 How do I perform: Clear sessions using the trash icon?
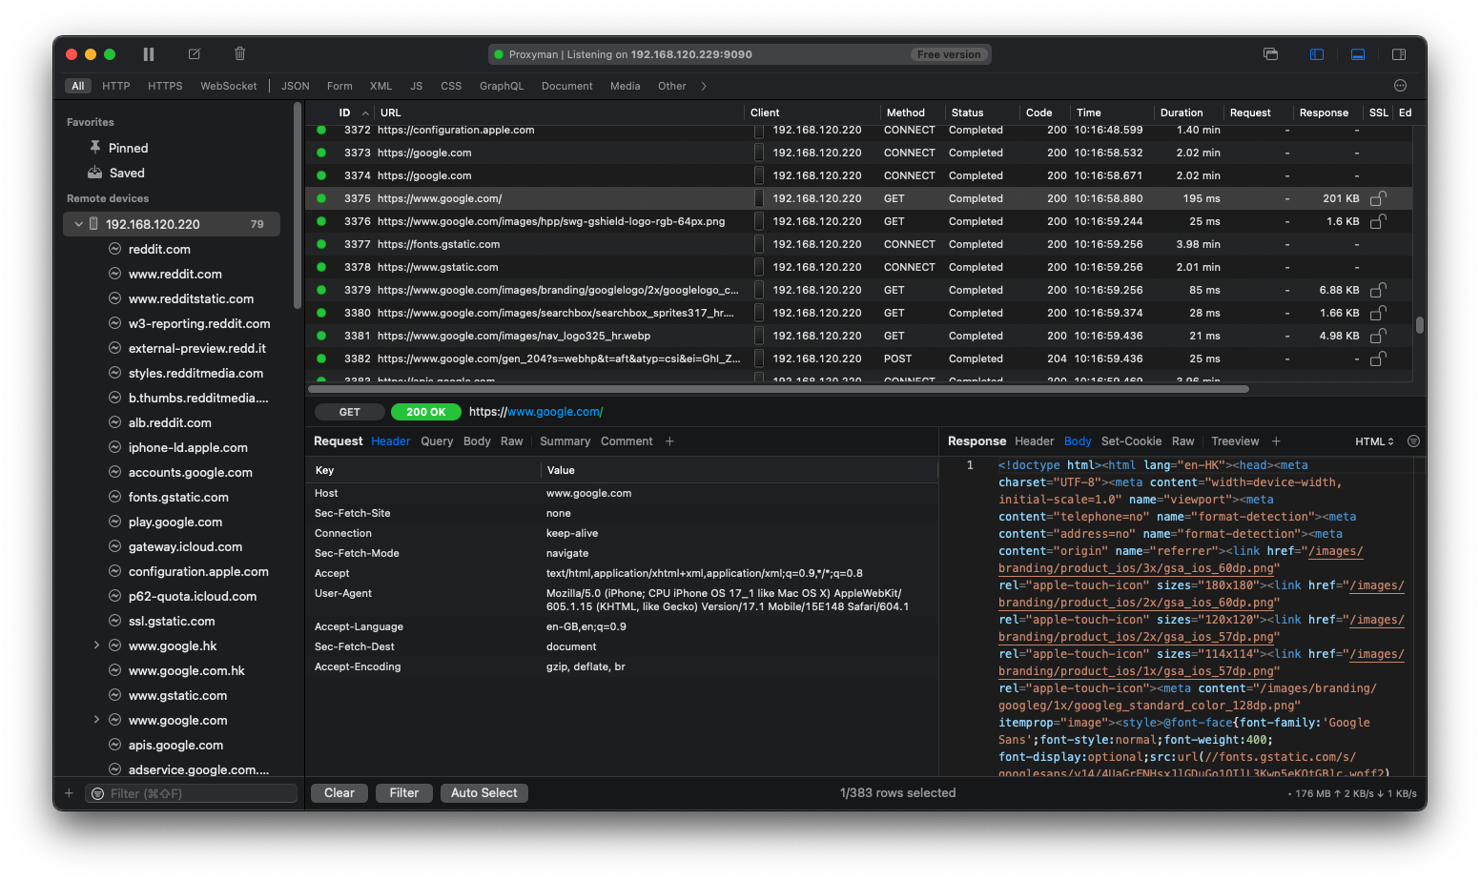coord(238,53)
